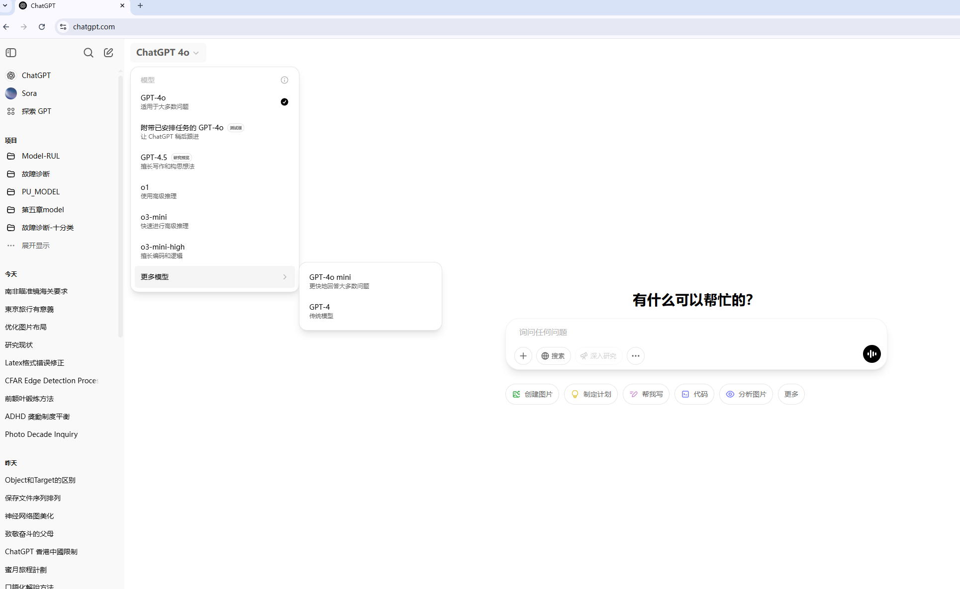
Task: Click the chatgpt.com address bar
Action: click(x=507, y=27)
